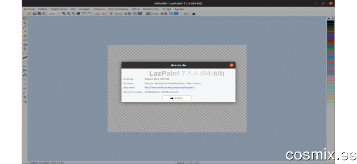Select the eraser tool
Image resolution: width=357 pixels, height=164 pixels.
pos(25,40)
